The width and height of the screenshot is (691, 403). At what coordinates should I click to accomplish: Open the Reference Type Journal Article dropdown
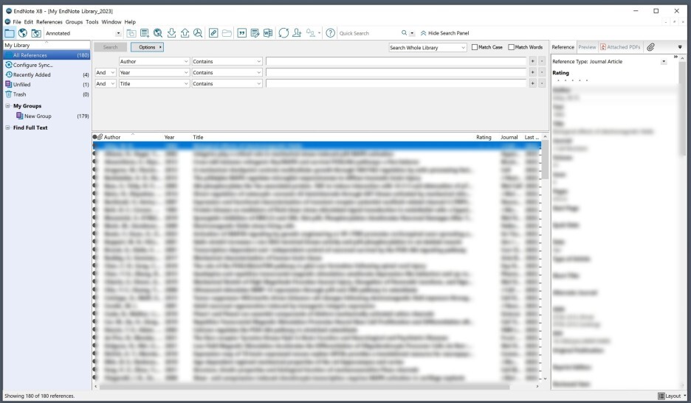coord(664,62)
